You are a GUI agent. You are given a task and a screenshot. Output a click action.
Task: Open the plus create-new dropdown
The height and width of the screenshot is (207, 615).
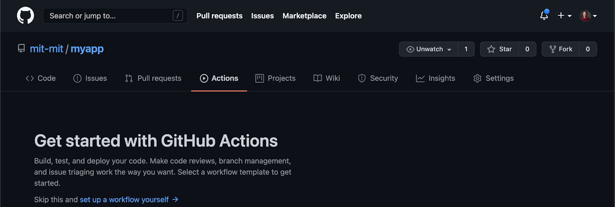[564, 16]
